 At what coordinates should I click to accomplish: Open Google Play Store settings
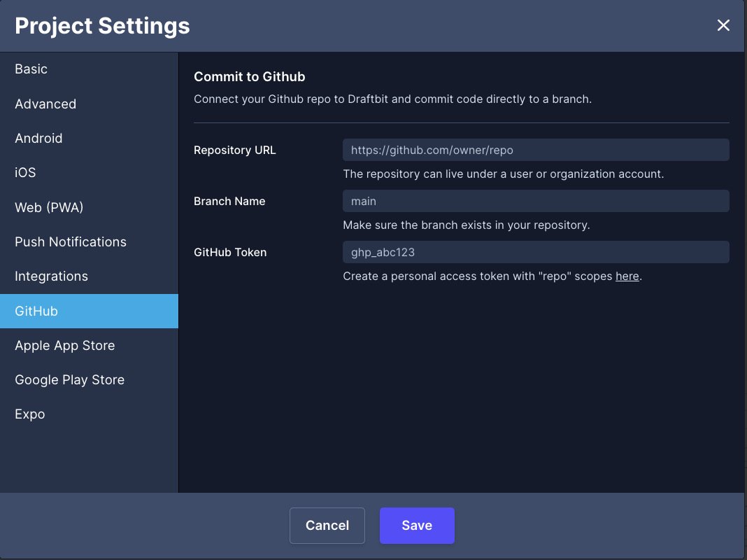[x=89, y=380]
